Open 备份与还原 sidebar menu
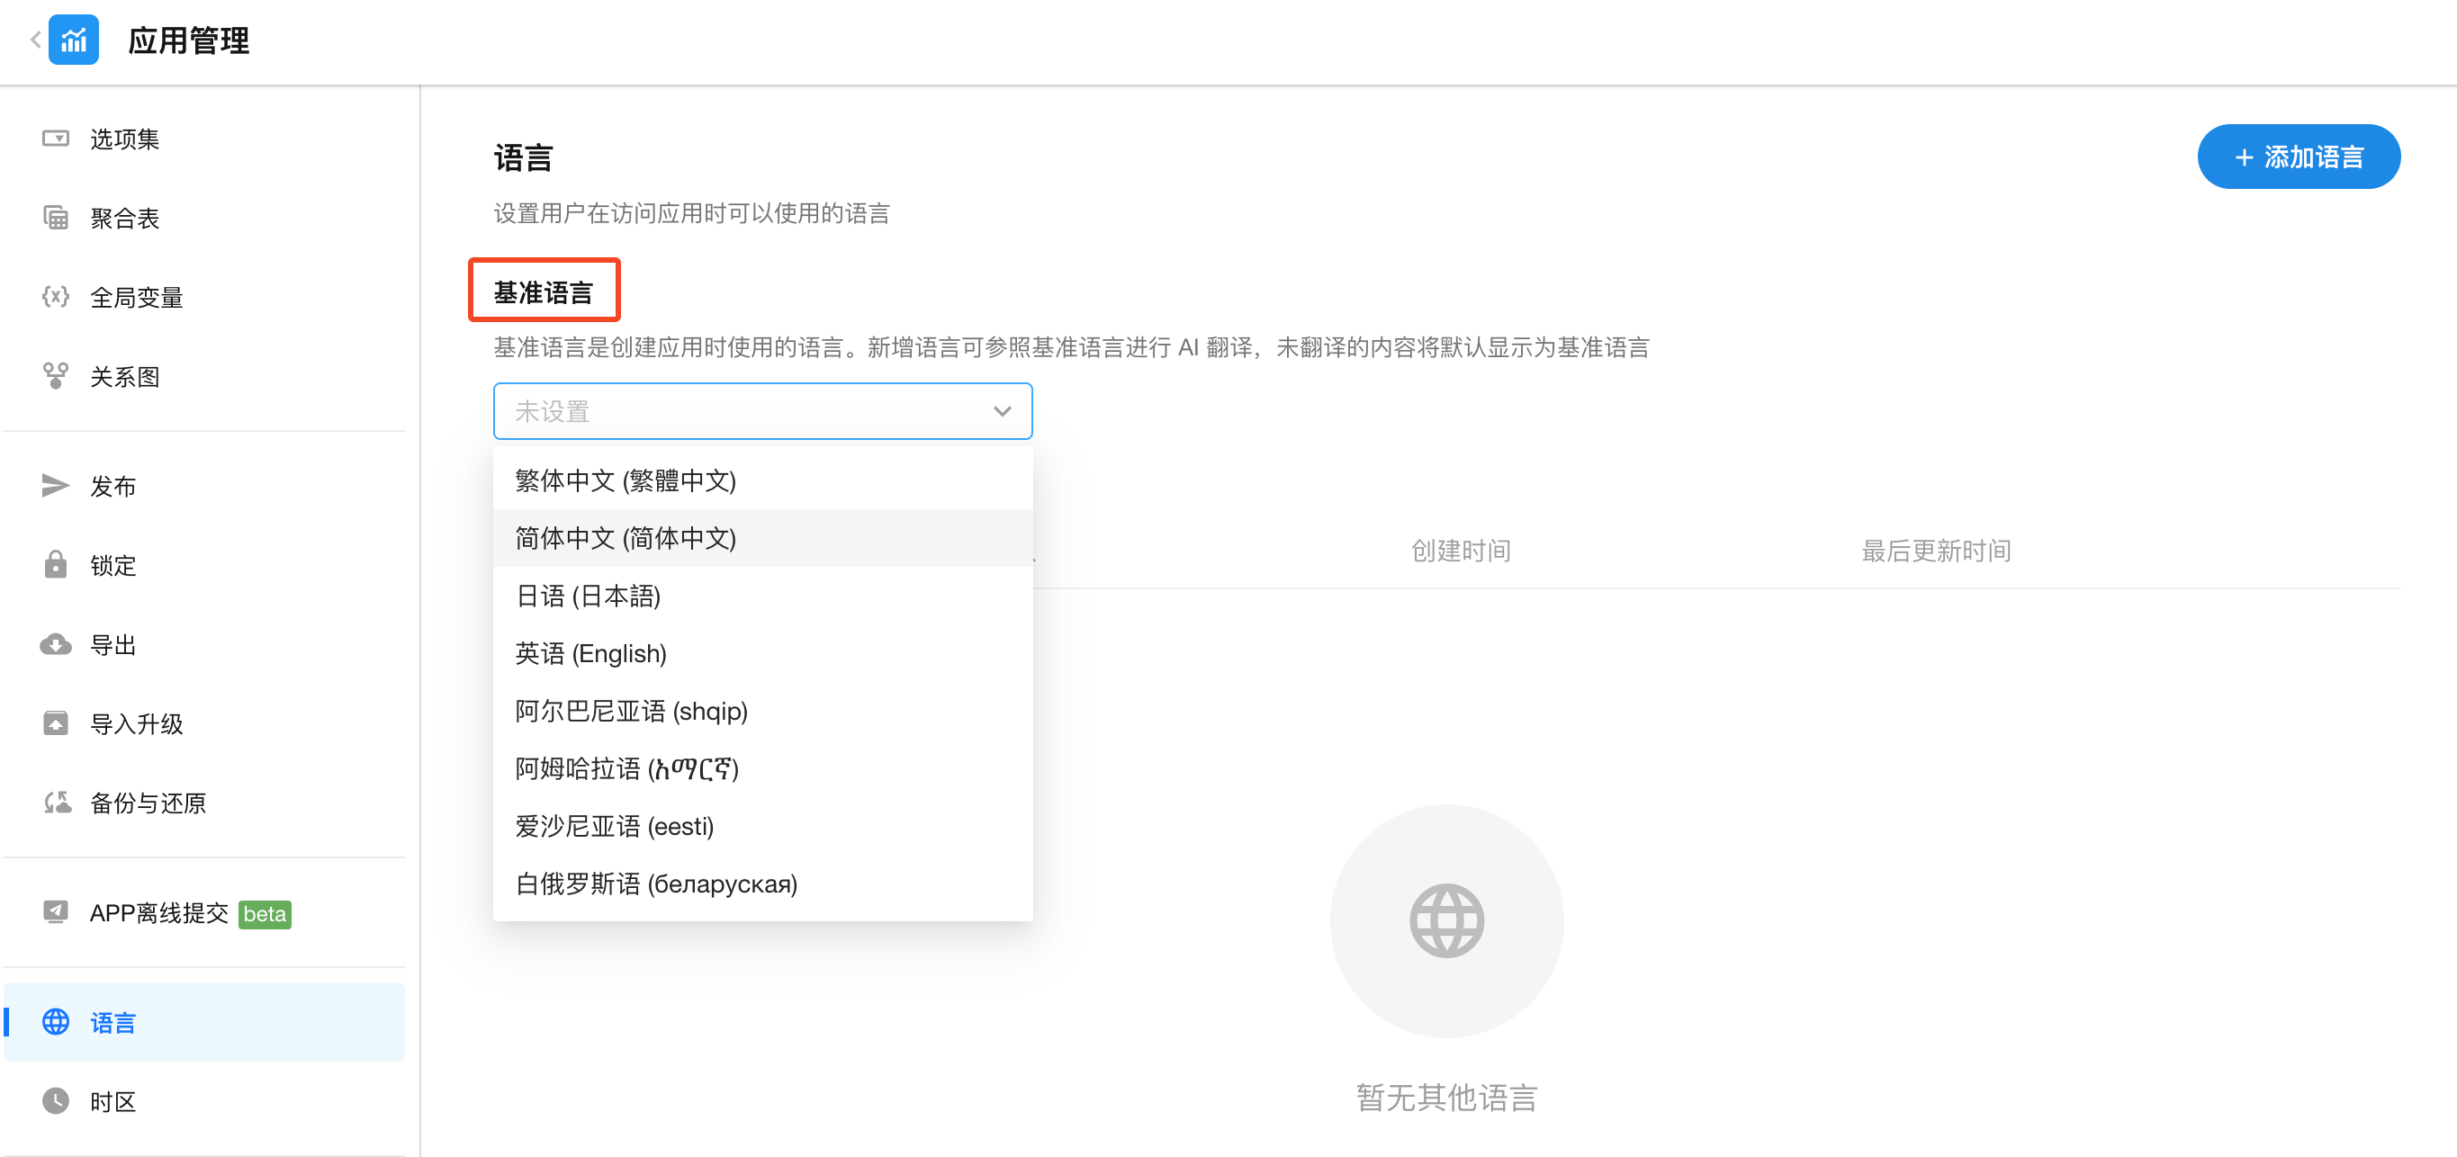Screen dimensions: 2457x1157 click(x=148, y=803)
